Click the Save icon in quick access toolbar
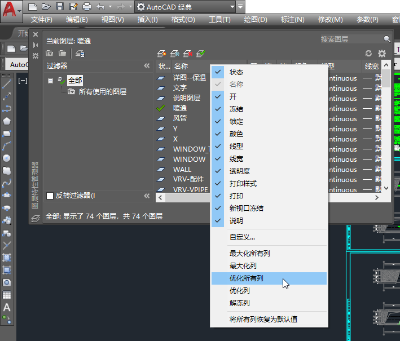 click(60, 7)
